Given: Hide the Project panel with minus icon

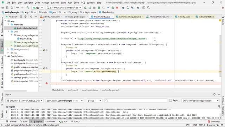Looking at the screenshot, I should 36,17.
